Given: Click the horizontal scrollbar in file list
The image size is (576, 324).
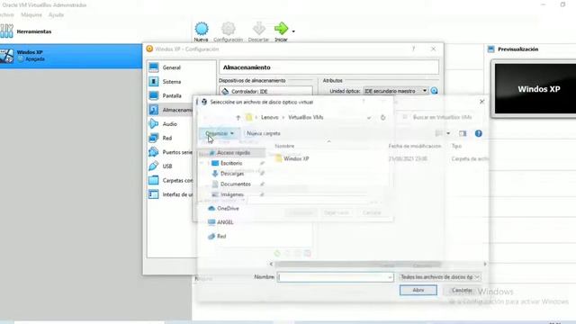Looking at the screenshot, I should pos(357,264).
